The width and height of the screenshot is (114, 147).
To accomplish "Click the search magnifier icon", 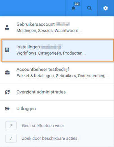I will click(x=90, y=8).
